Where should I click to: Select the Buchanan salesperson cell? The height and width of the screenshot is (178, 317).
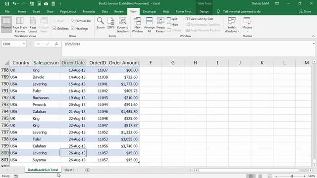click(46, 98)
